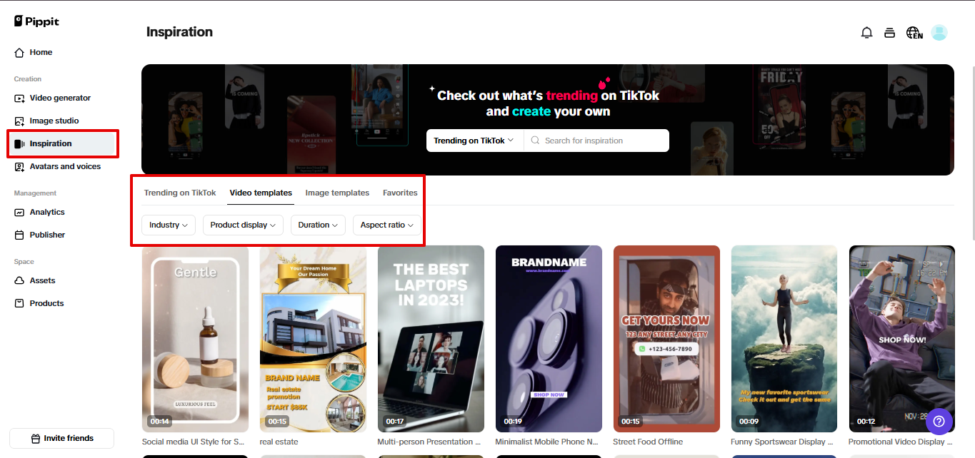Click the Analytics icon
This screenshot has height=458, width=975.
point(19,213)
